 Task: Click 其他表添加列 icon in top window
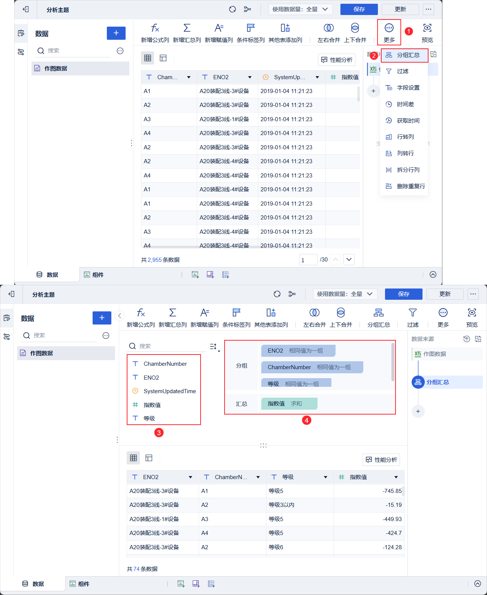pos(285,28)
